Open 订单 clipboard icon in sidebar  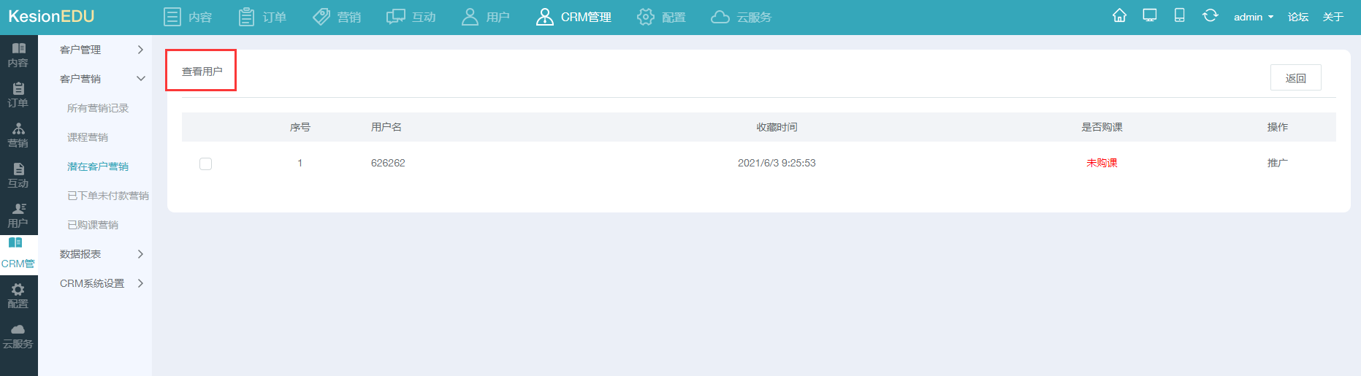pyautogui.click(x=18, y=95)
